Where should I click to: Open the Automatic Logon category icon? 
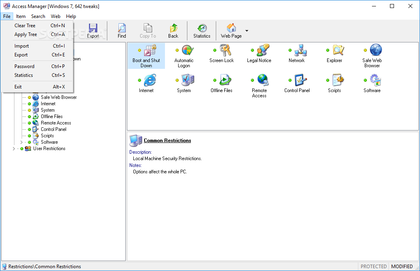[x=184, y=56]
